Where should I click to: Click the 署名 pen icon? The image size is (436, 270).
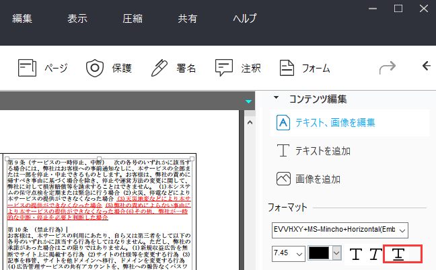tap(159, 68)
